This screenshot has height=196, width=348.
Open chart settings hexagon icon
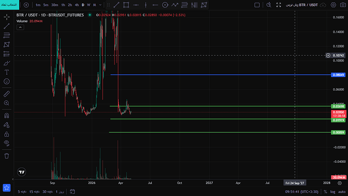333,5
